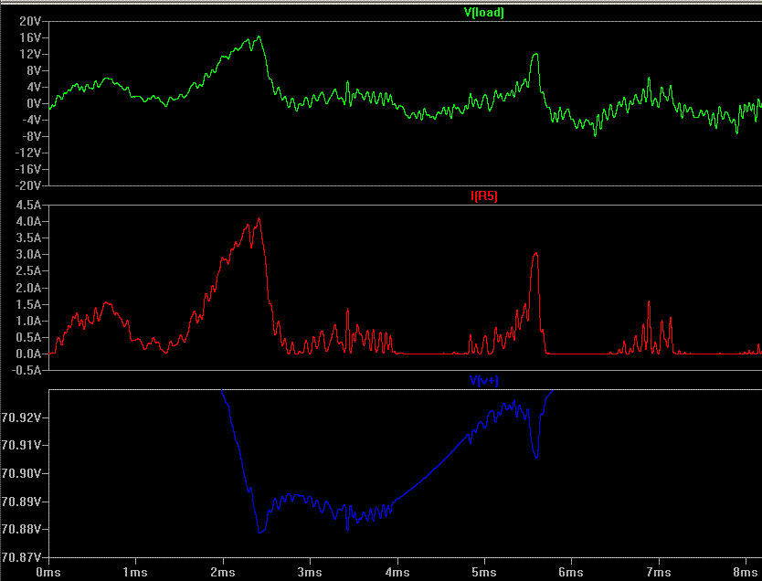
Task: Click the 70.88V axis label
Action: point(21,529)
